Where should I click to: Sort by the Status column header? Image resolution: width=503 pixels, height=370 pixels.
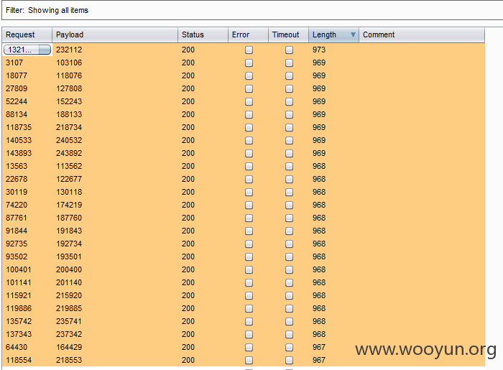[203, 34]
